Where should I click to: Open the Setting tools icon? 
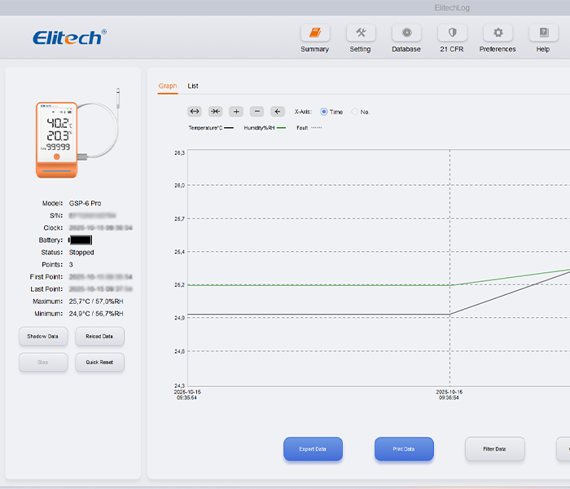pos(360,33)
